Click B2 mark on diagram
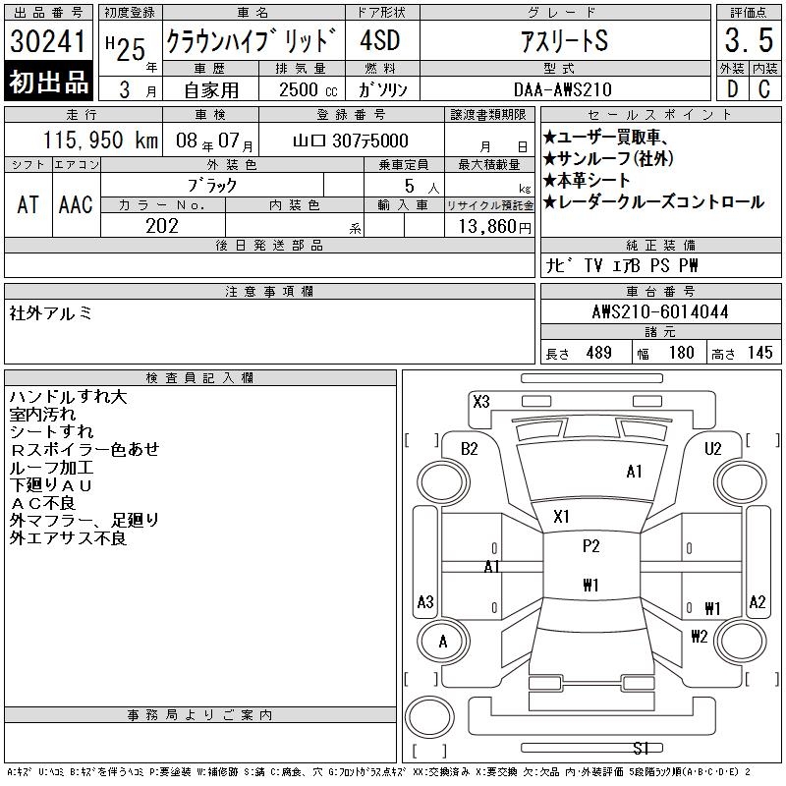The width and height of the screenshot is (786, 786). click(x=470, y=449)
